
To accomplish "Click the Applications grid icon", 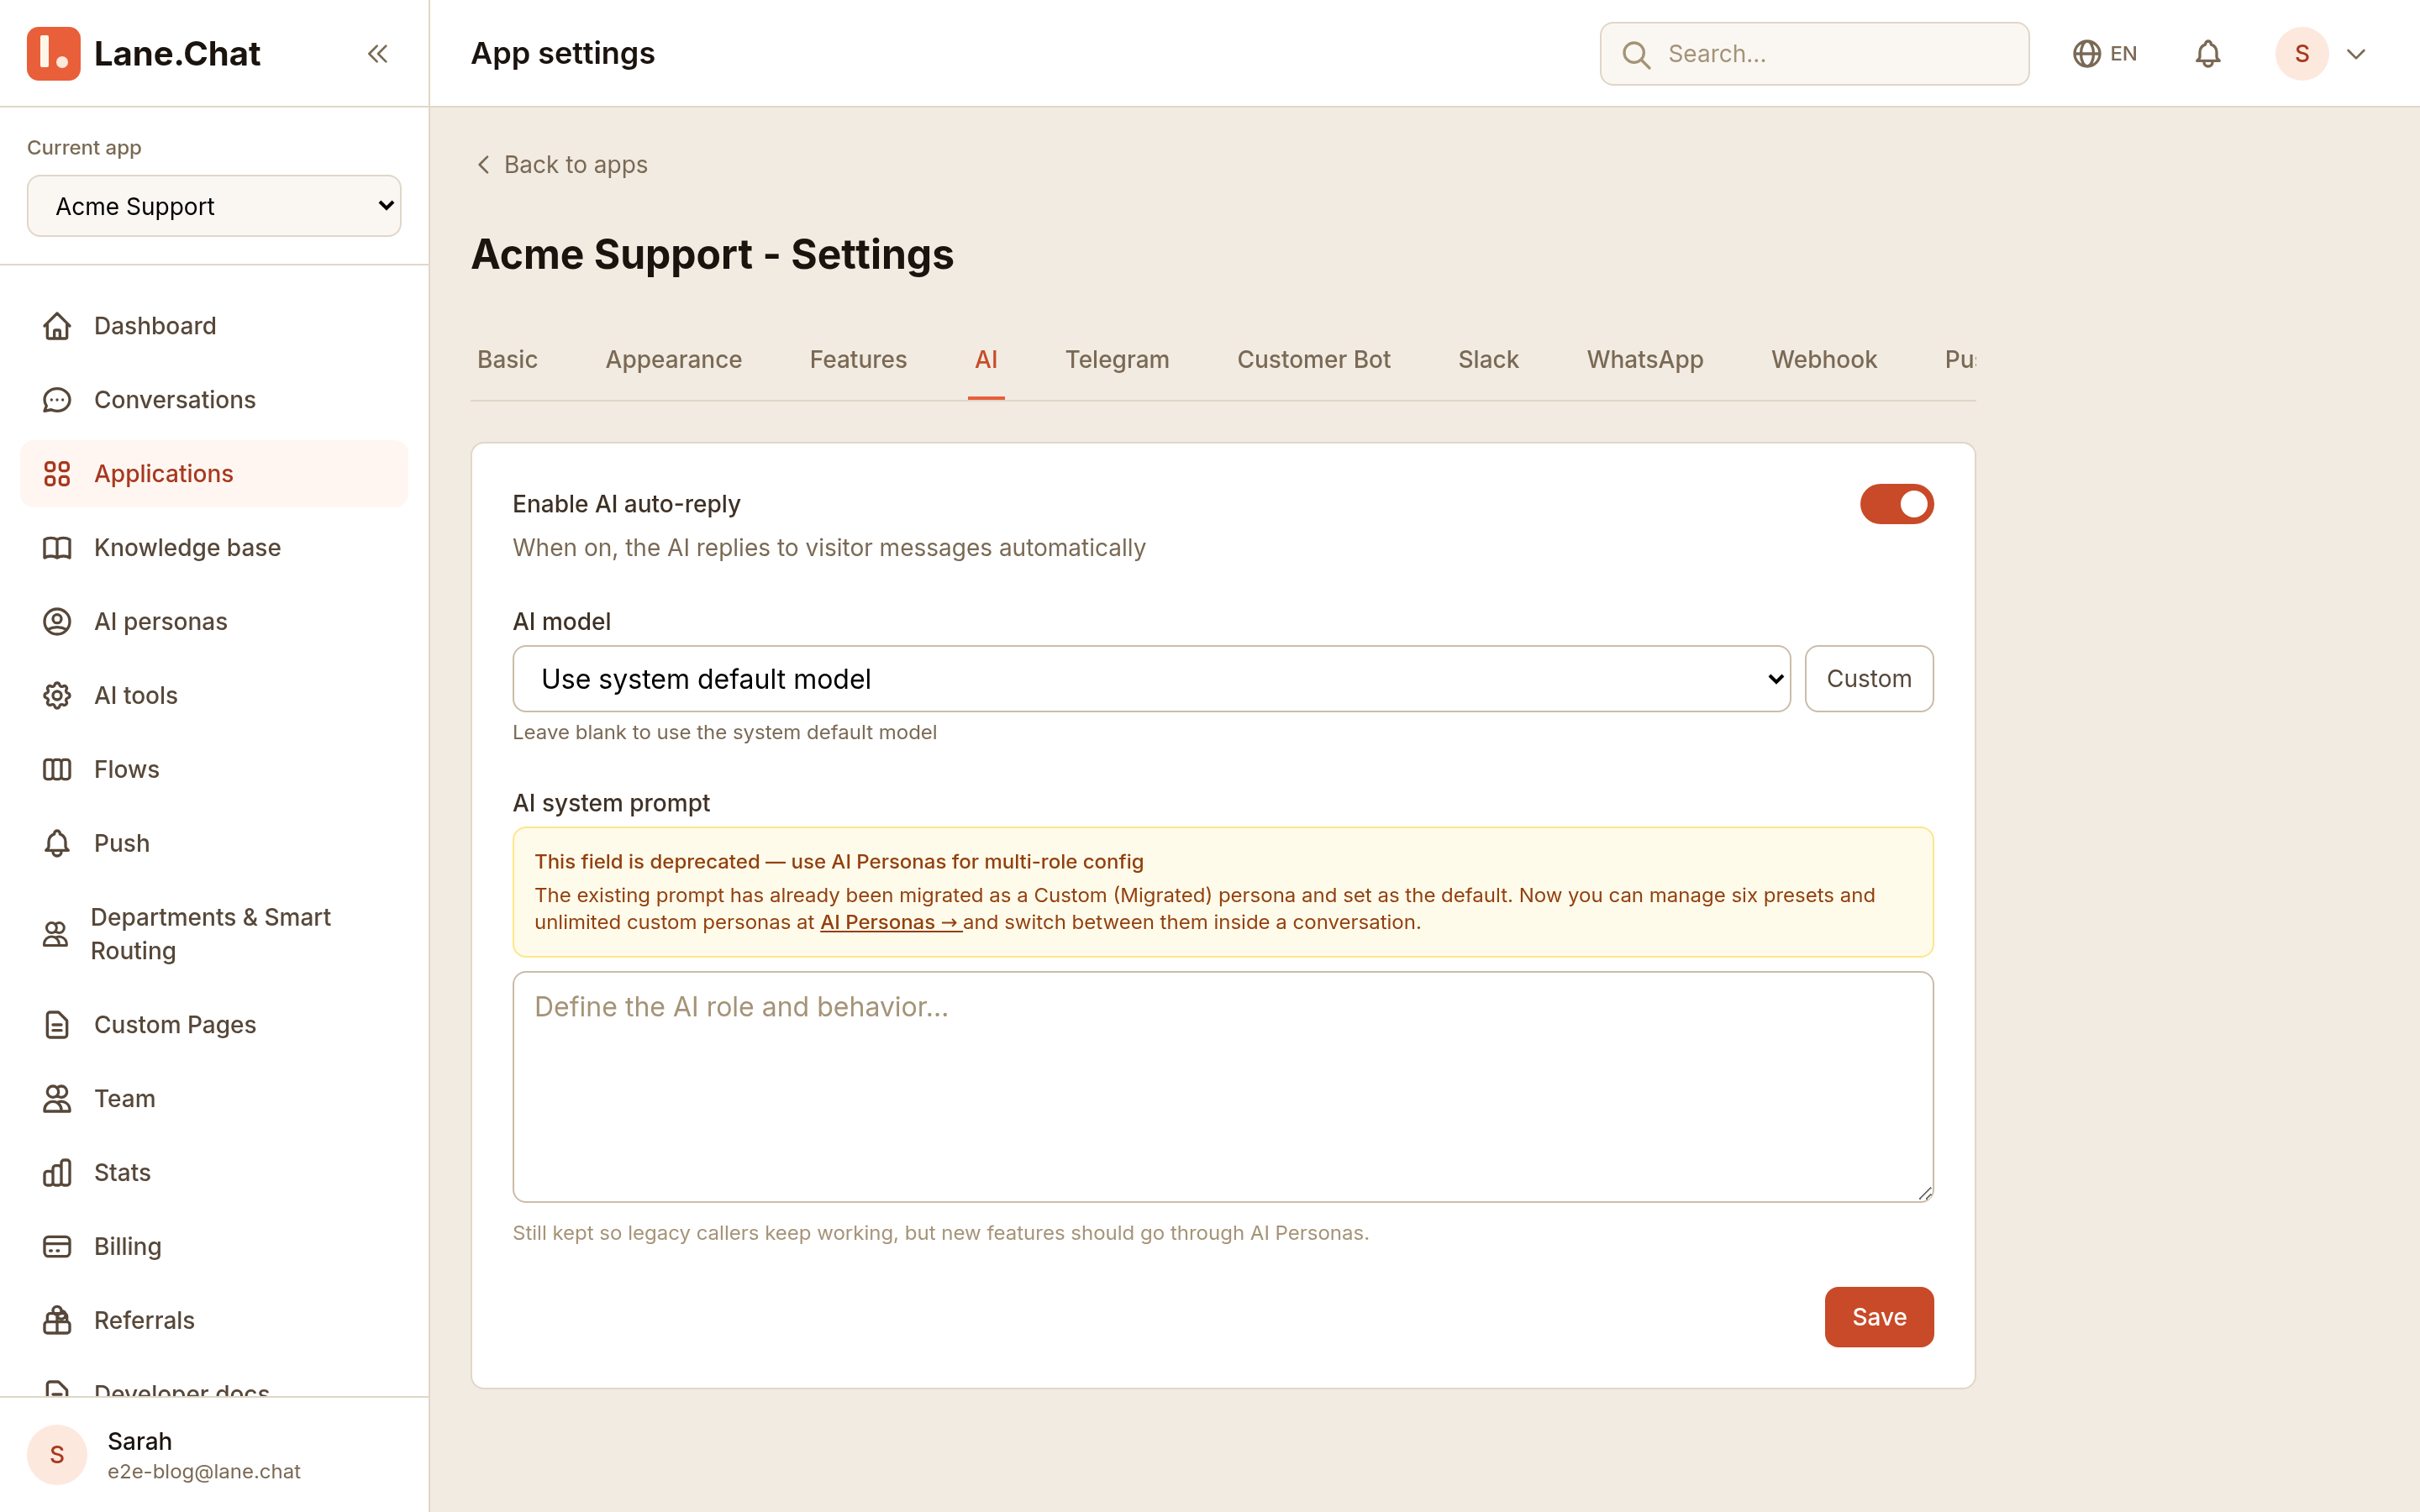I will 57,474.
